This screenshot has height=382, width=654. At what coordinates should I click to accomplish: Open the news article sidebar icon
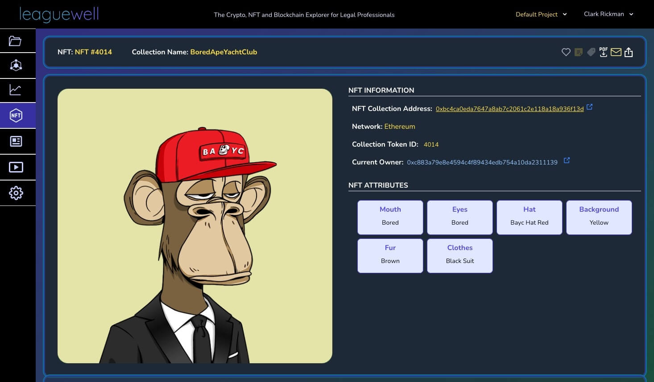[x=16, y=141]
